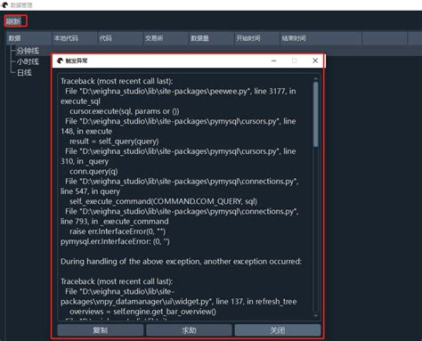Click the 'conn.query(q)' line

(x=93, y=172)
